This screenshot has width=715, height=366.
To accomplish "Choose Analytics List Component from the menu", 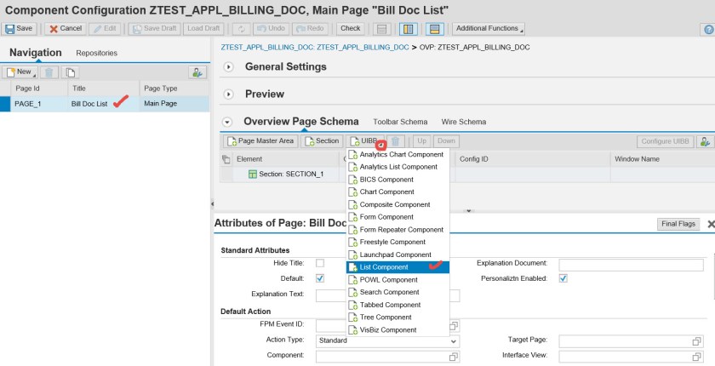I will [398, 168].
